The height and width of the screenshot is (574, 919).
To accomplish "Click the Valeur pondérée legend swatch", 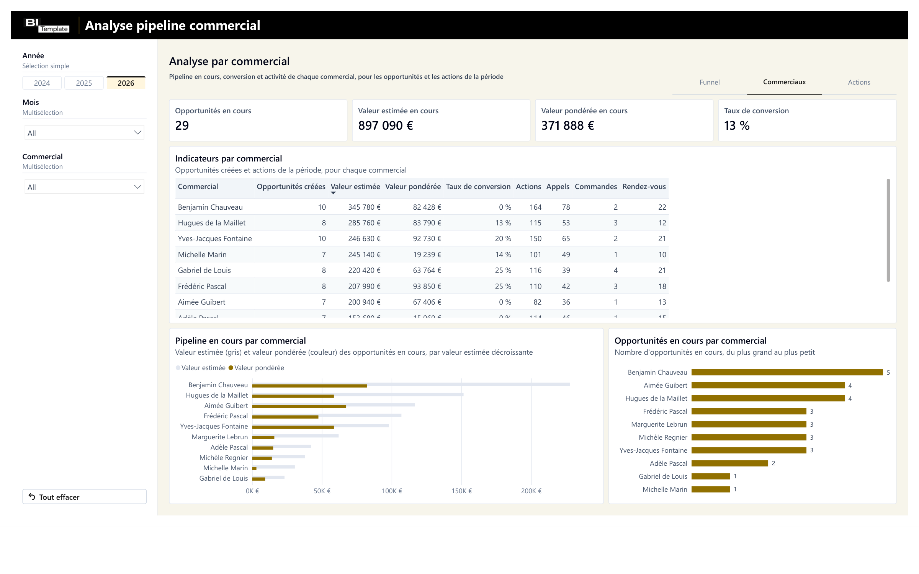I will [231, 368].
